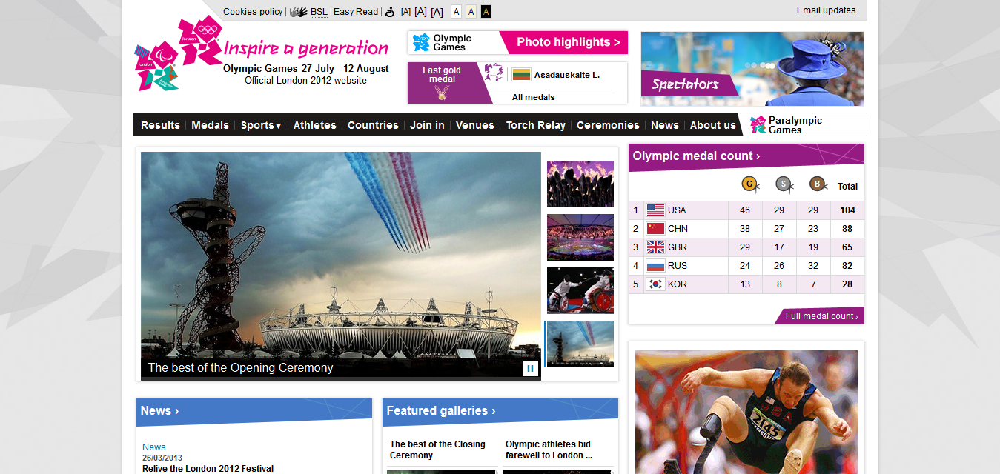
Task: Pause the Opening Ceremony slideshow
Action: pos(530,368)
